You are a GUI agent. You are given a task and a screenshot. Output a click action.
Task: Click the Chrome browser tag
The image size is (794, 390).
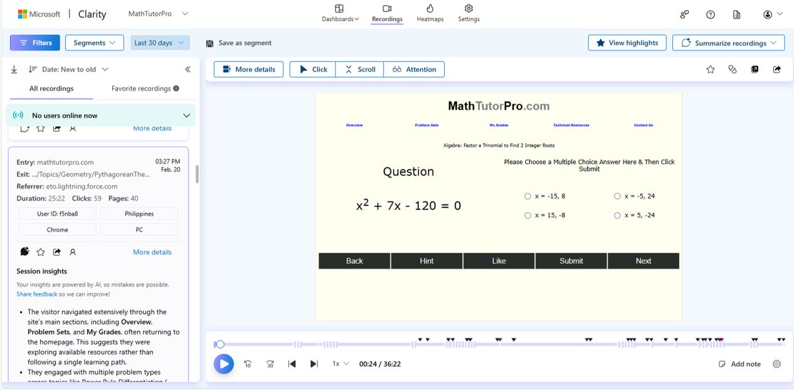pos(57,229)
